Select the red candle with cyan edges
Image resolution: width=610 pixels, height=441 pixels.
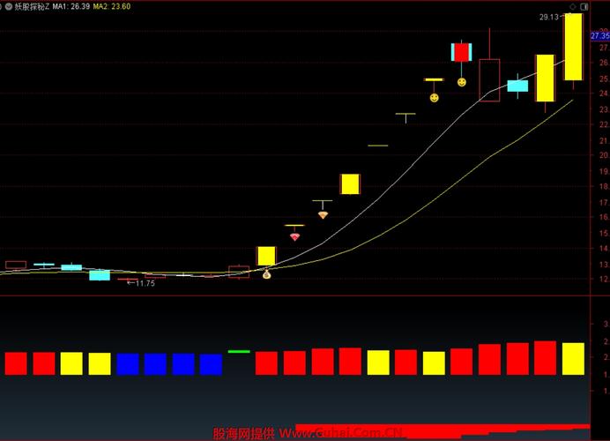click(461, 52)
